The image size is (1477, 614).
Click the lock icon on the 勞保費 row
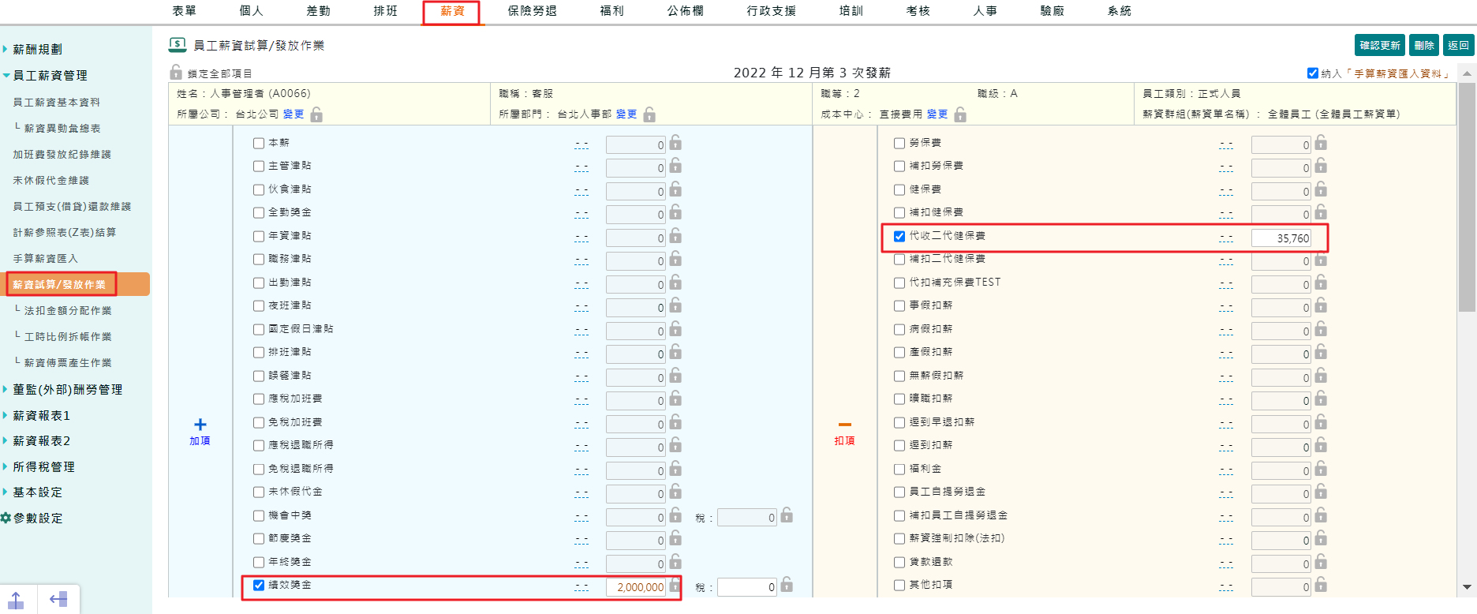[x=1321, y=143]
